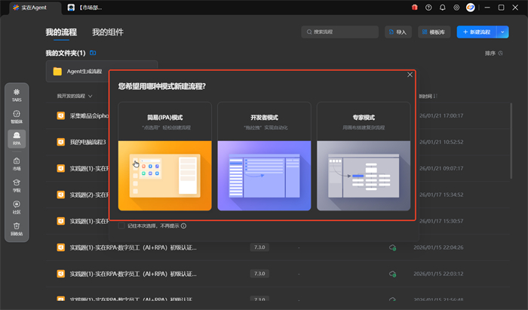Choose the 简易(IPA)模式 card
Image resolution: width=528 pixels, height=310 pixels.
tap(165, 156)
